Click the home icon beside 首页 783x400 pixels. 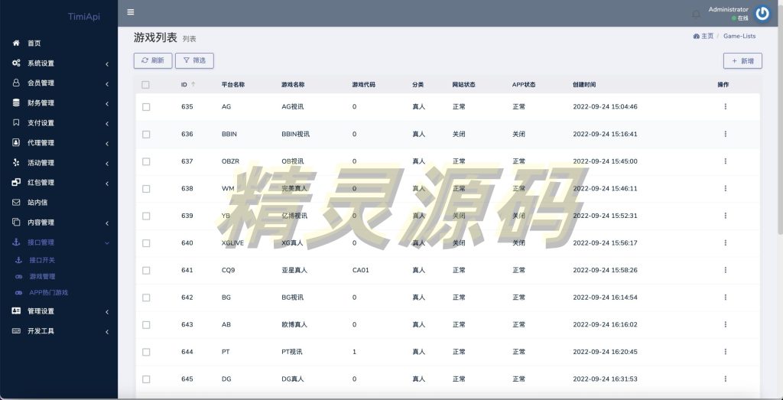(x=16, y=43)
